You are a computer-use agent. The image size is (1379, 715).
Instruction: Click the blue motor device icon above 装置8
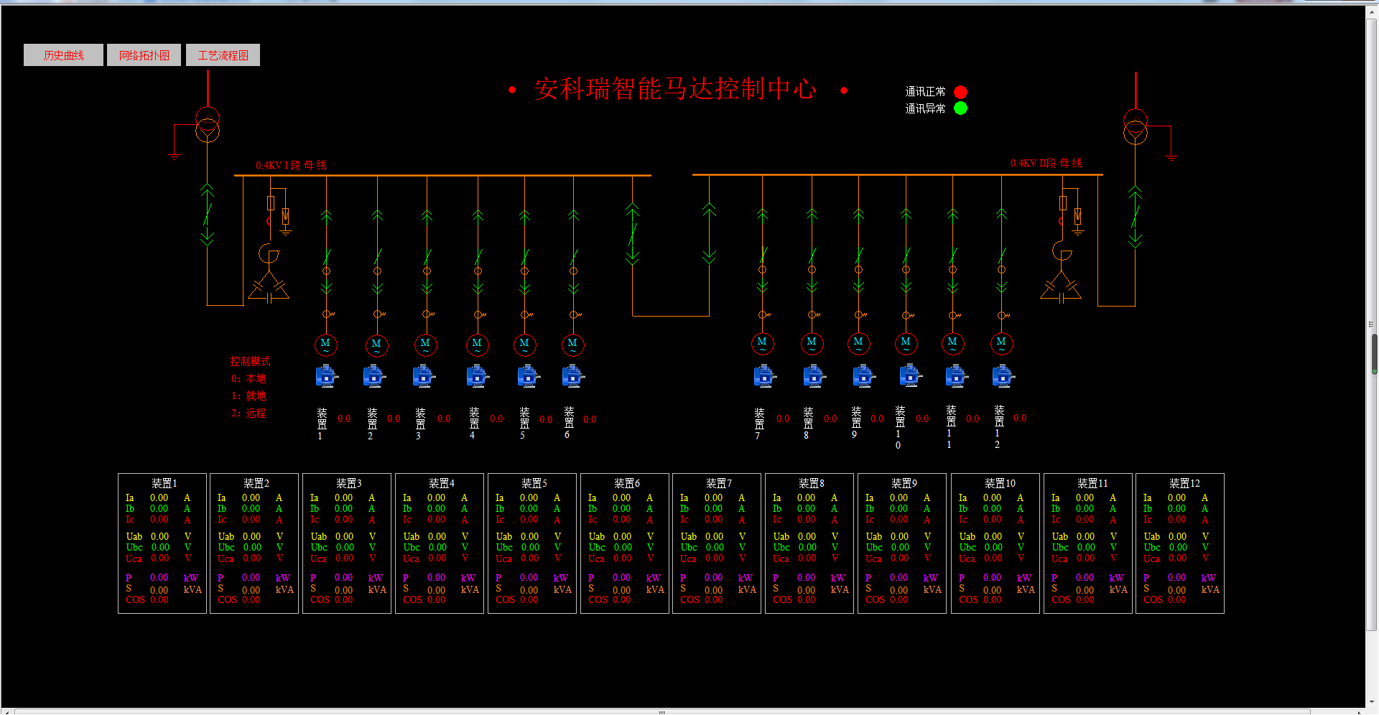pos(814,376)
